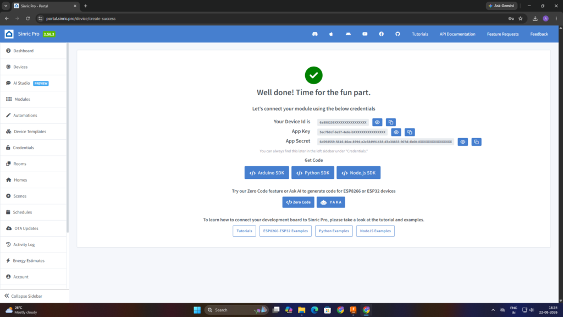The image size is (563, 317).
Task: Reveal the hidden App Secret
Action: 463,142
